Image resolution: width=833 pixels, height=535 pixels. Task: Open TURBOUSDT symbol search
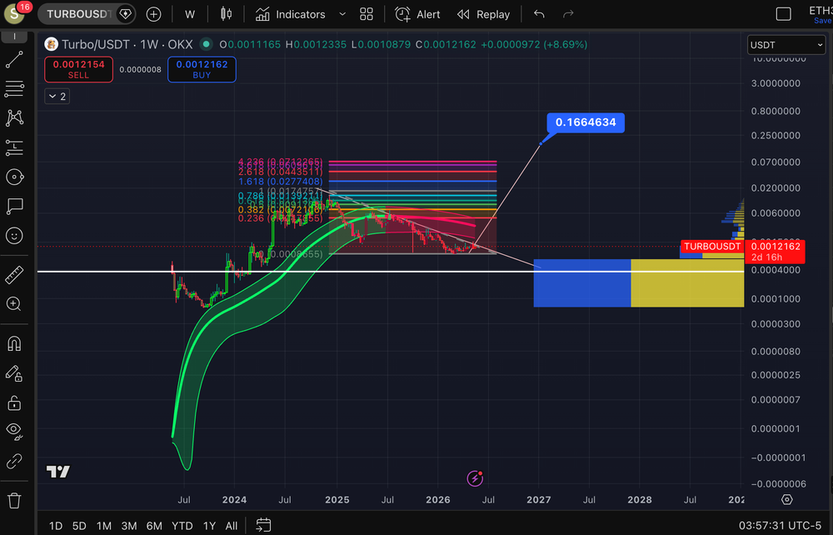coord(78,14)
